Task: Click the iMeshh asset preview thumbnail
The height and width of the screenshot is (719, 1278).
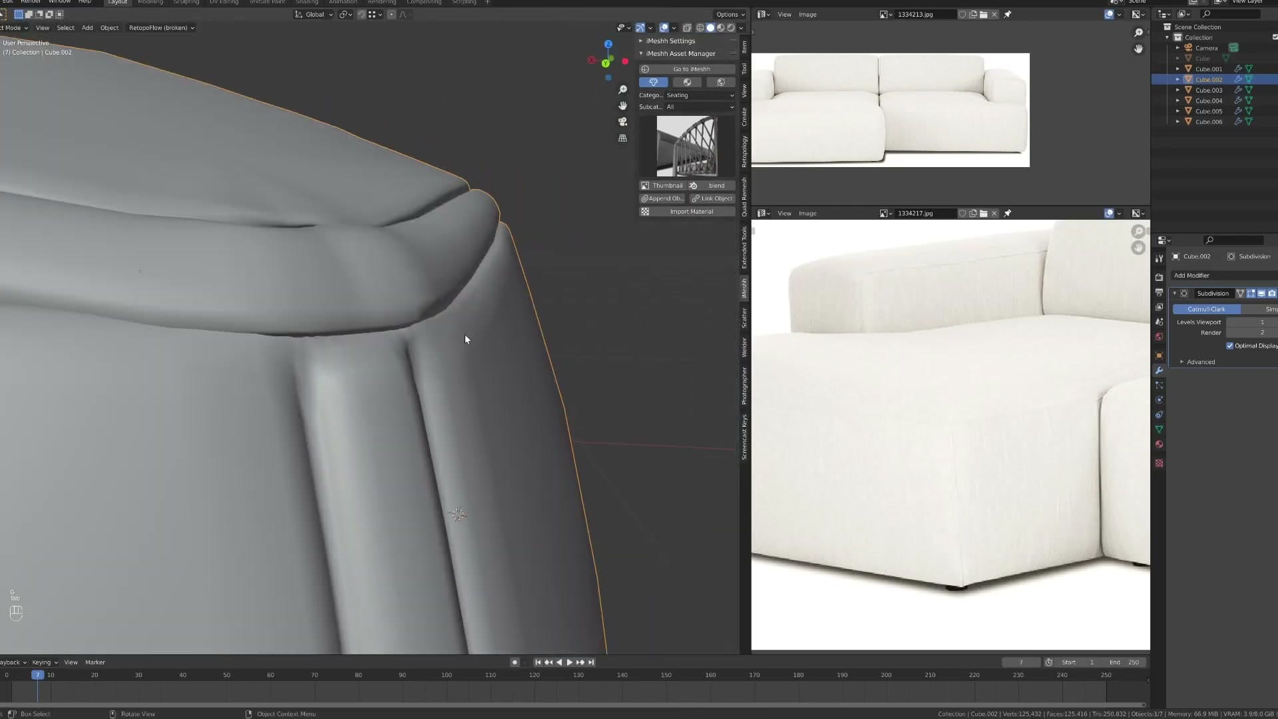Action: point(687,146)
